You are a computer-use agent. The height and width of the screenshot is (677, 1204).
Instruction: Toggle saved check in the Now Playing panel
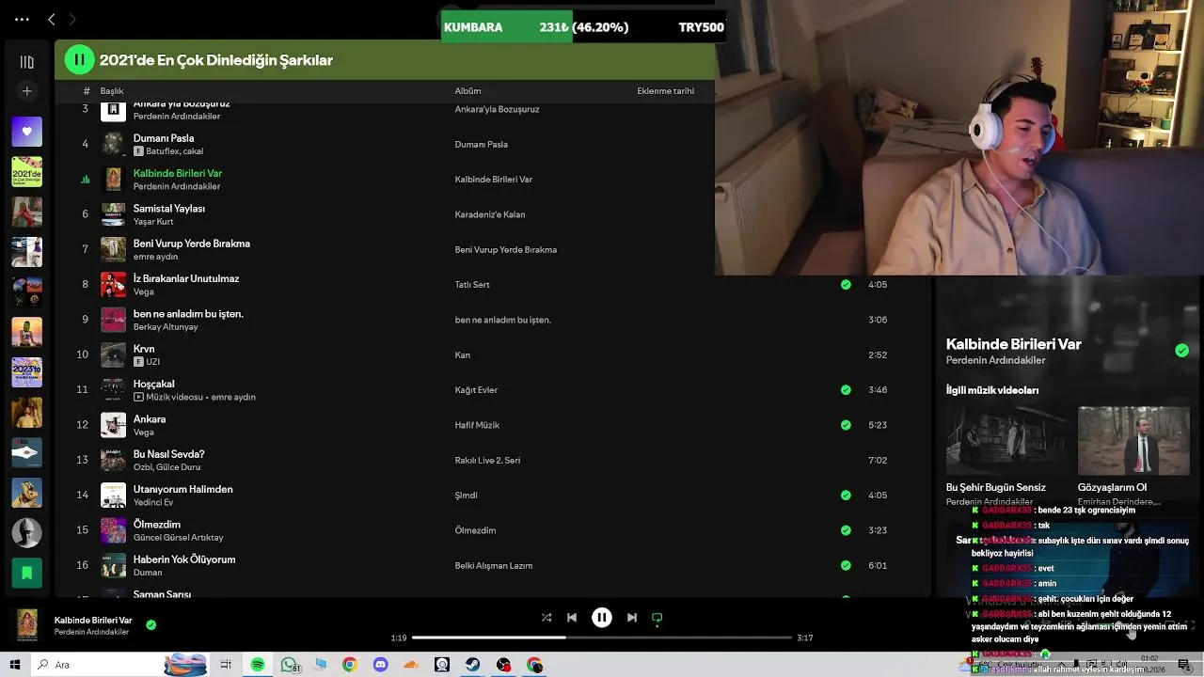tap(1181, 351)
